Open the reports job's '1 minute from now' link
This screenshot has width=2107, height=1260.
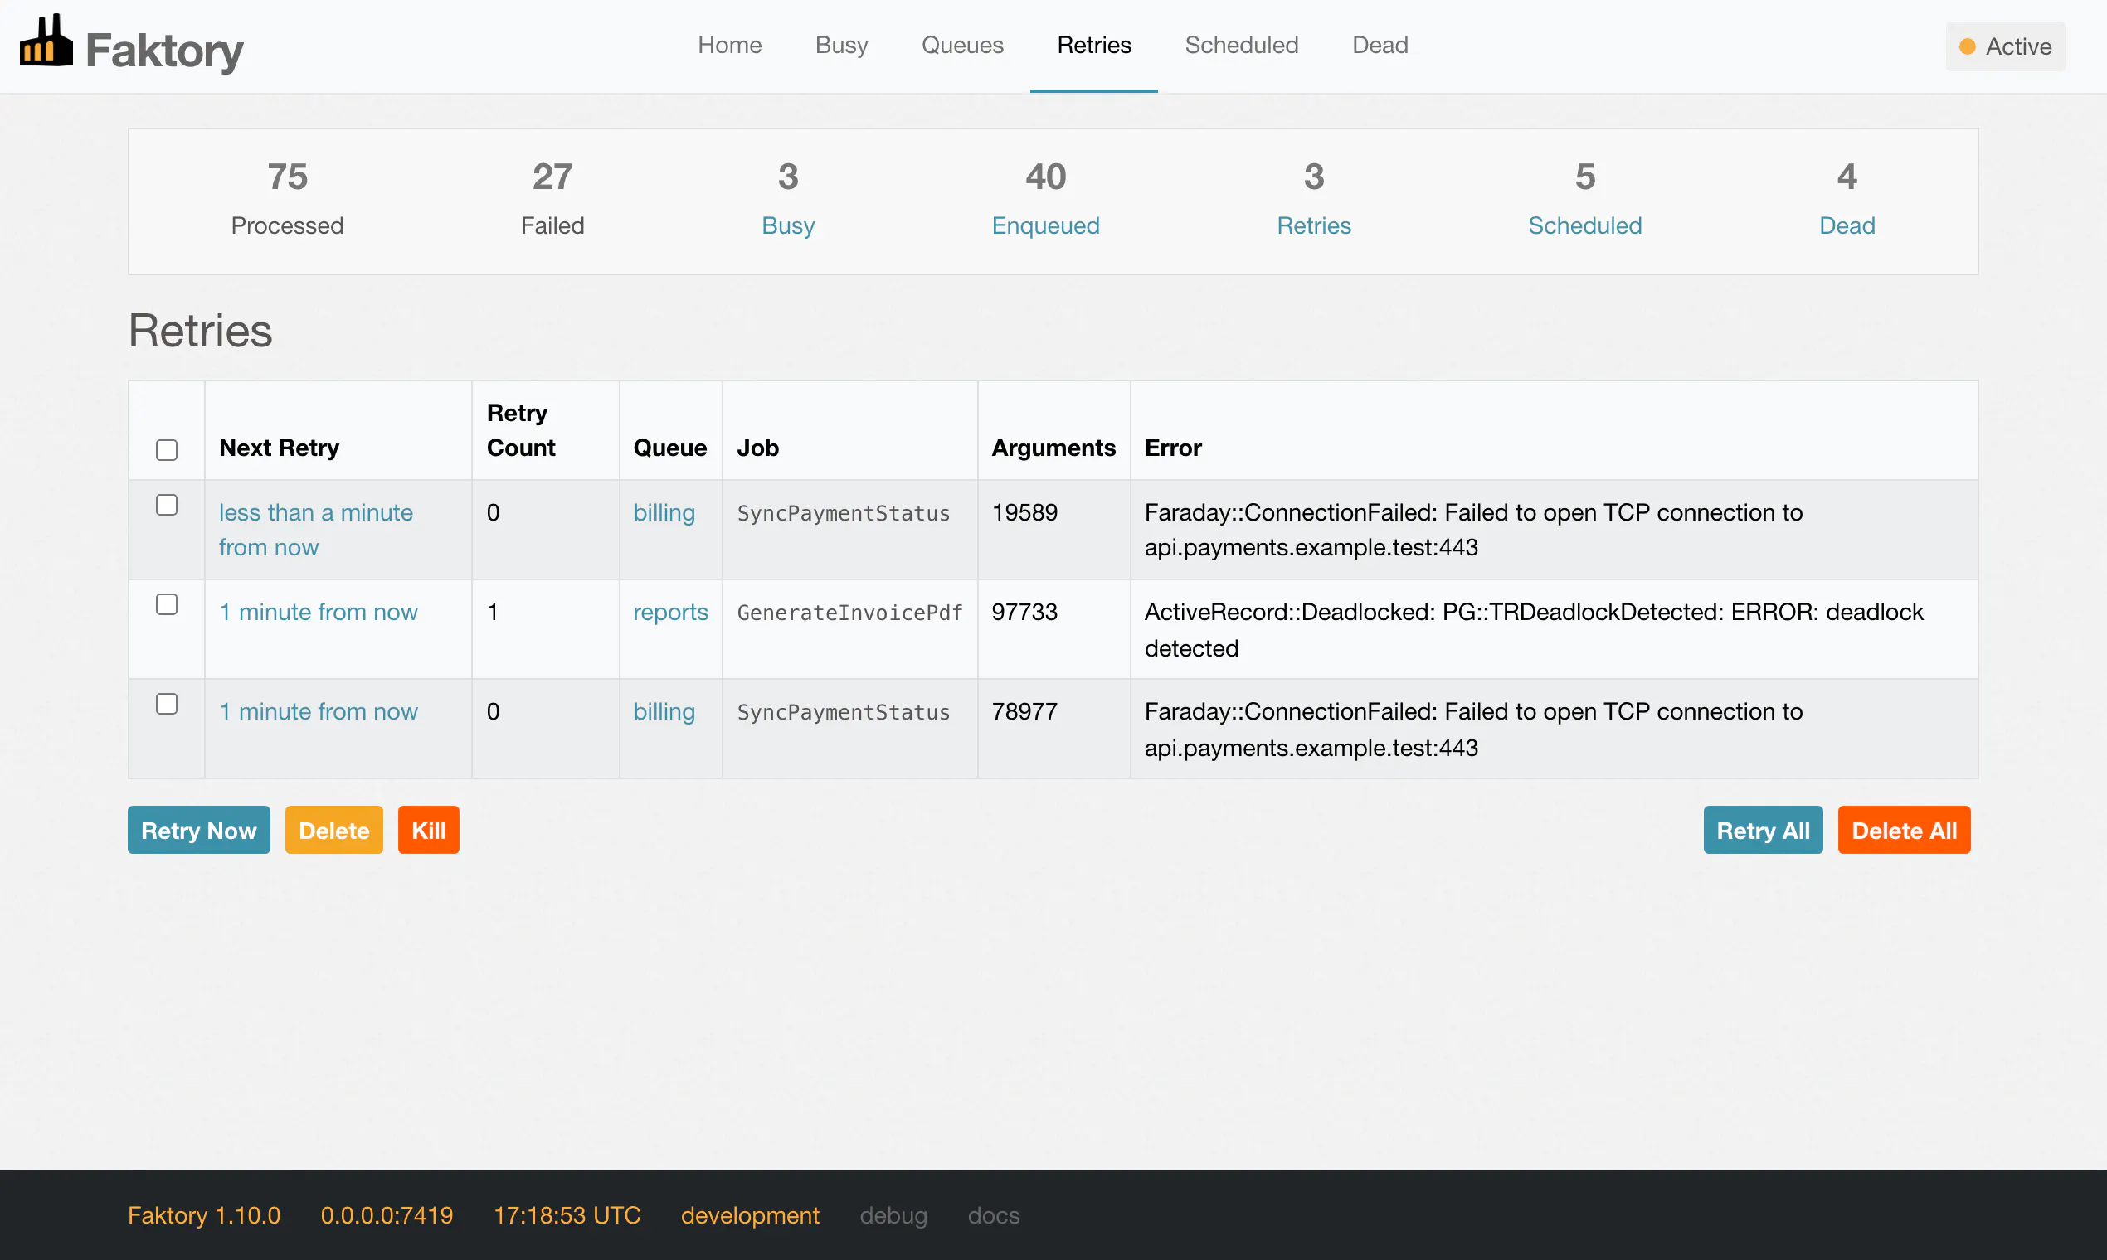319,612
